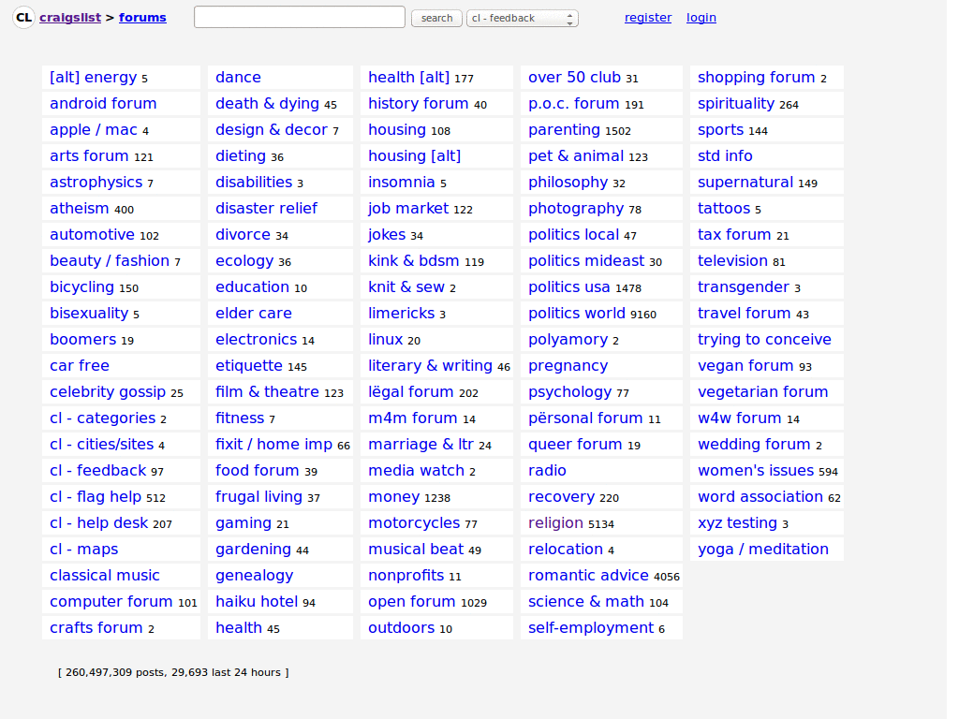The width and height of the screenshot is (959, 719).
Task: Click the craigslist breadcrumb link
Action: tap(70, 17)
